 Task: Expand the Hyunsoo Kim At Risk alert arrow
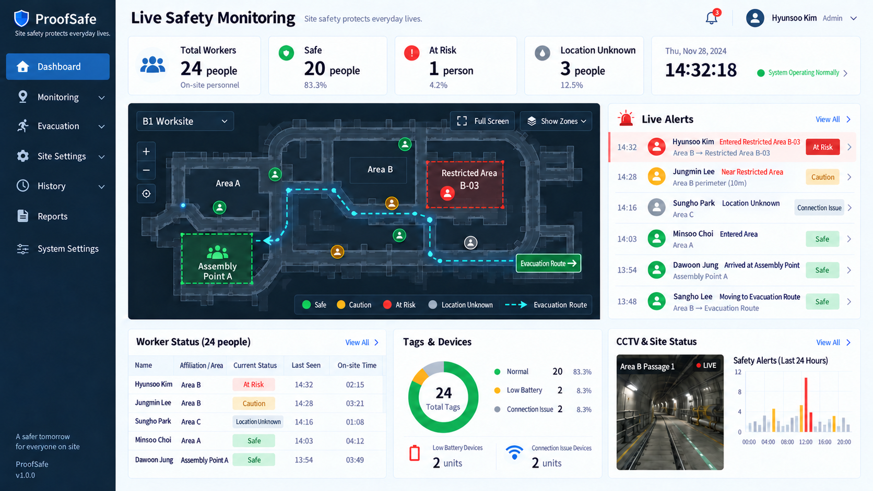(x=850, y=147)
